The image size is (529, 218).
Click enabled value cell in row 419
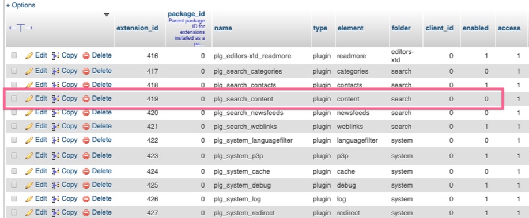486,99
